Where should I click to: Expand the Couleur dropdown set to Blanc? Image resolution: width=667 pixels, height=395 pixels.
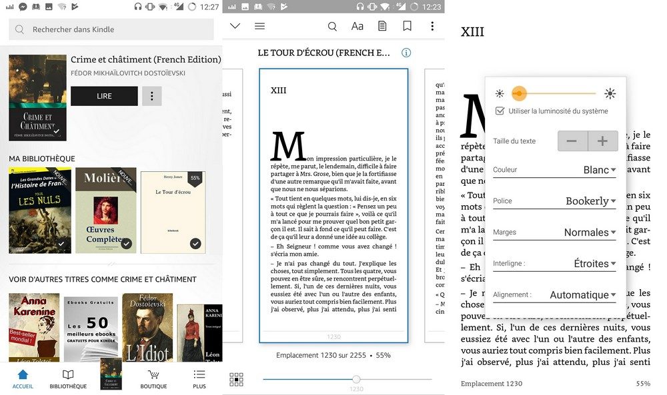[x=599, y=170]
